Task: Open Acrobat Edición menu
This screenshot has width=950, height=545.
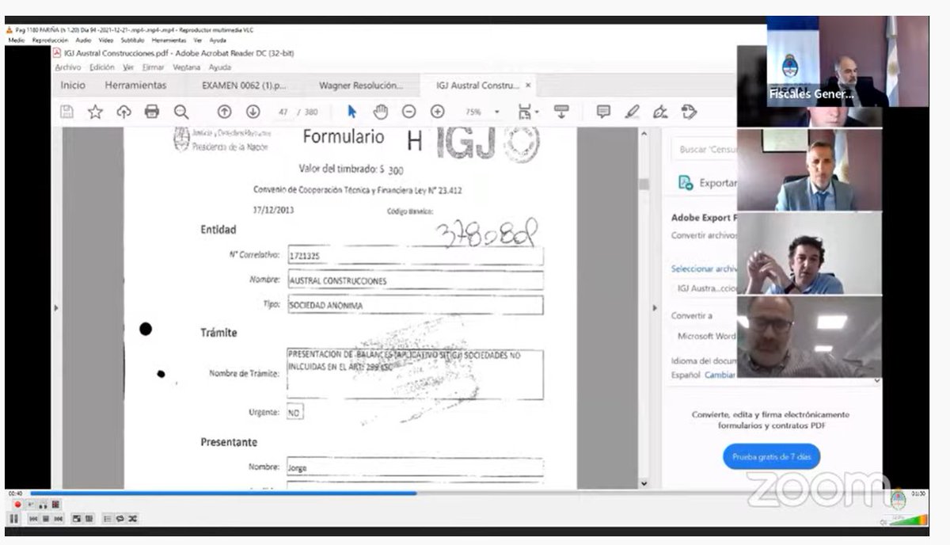Action: coord(101,67)
